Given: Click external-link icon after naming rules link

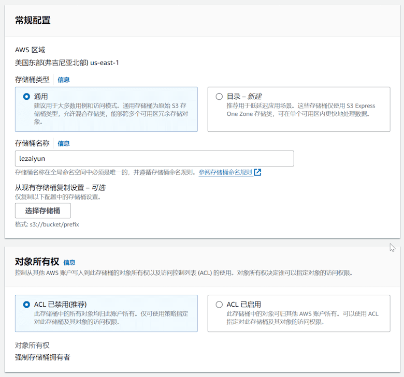Looking at the screenshot, I should 257,172.
